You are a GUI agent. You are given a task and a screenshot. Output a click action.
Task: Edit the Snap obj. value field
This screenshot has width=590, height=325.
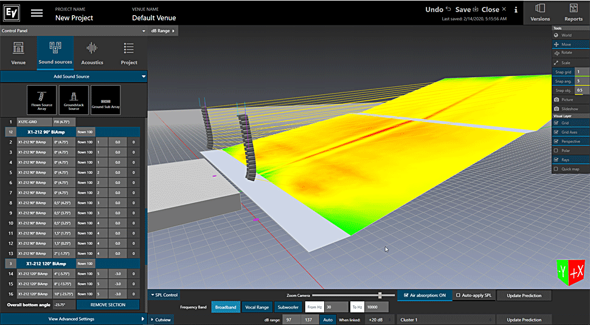click(581, 90)
